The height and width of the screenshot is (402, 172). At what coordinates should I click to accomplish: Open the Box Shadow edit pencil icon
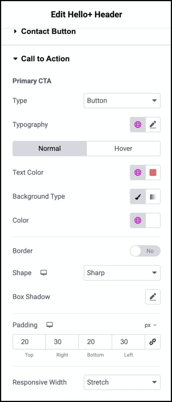point(153,297)
